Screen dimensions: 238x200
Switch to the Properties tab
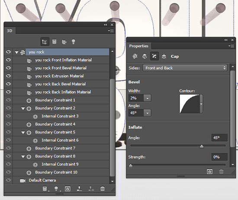click(138, 46)
